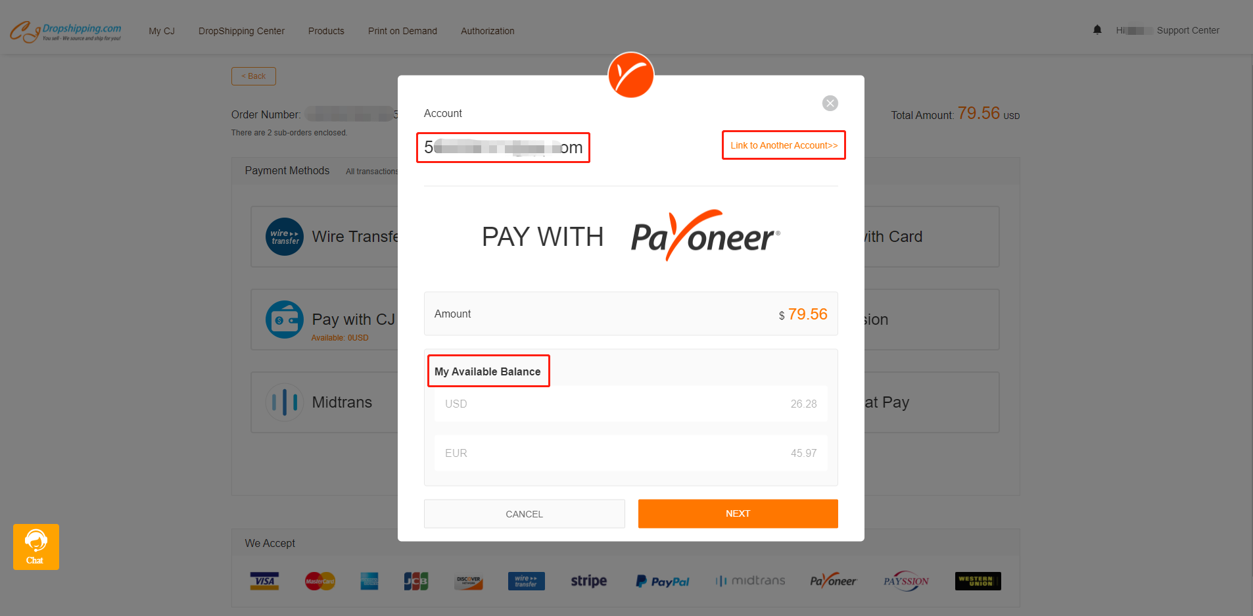Open the My CJ menu
The image size is (1253, 616).
(162, 31)
